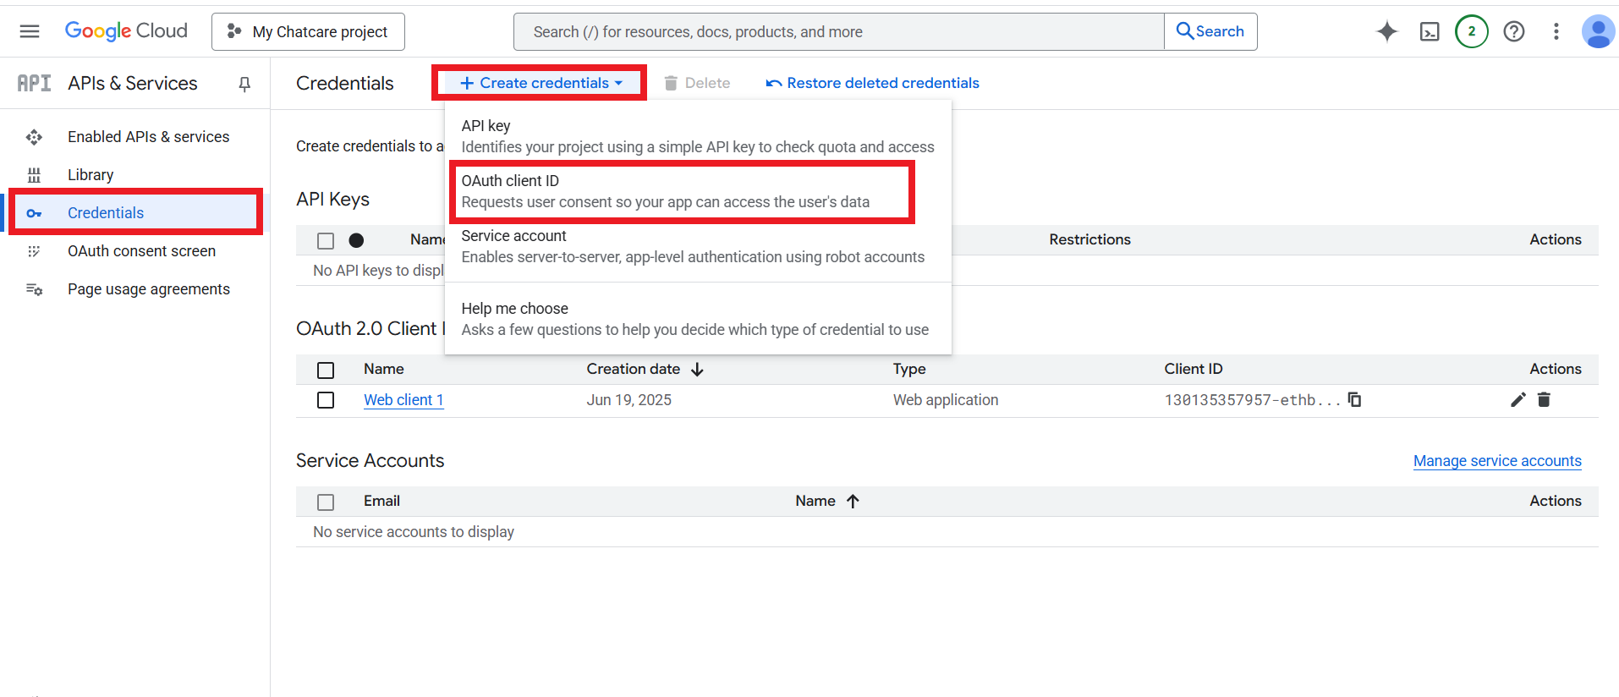Sort by Creation date arrow

click(x=697, y=370)
